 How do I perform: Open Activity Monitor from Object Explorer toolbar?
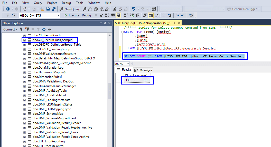click(x=50, y=29)
